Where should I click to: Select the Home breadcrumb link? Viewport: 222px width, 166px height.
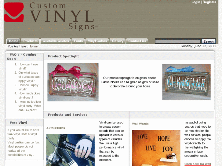click(33, 46)
